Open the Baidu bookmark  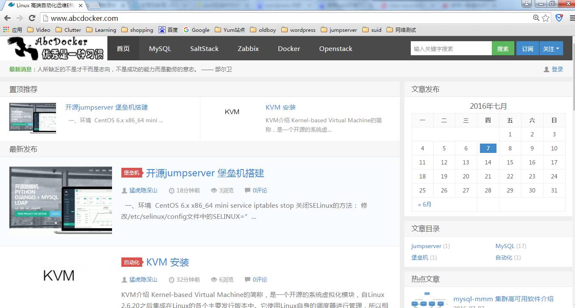168,30
